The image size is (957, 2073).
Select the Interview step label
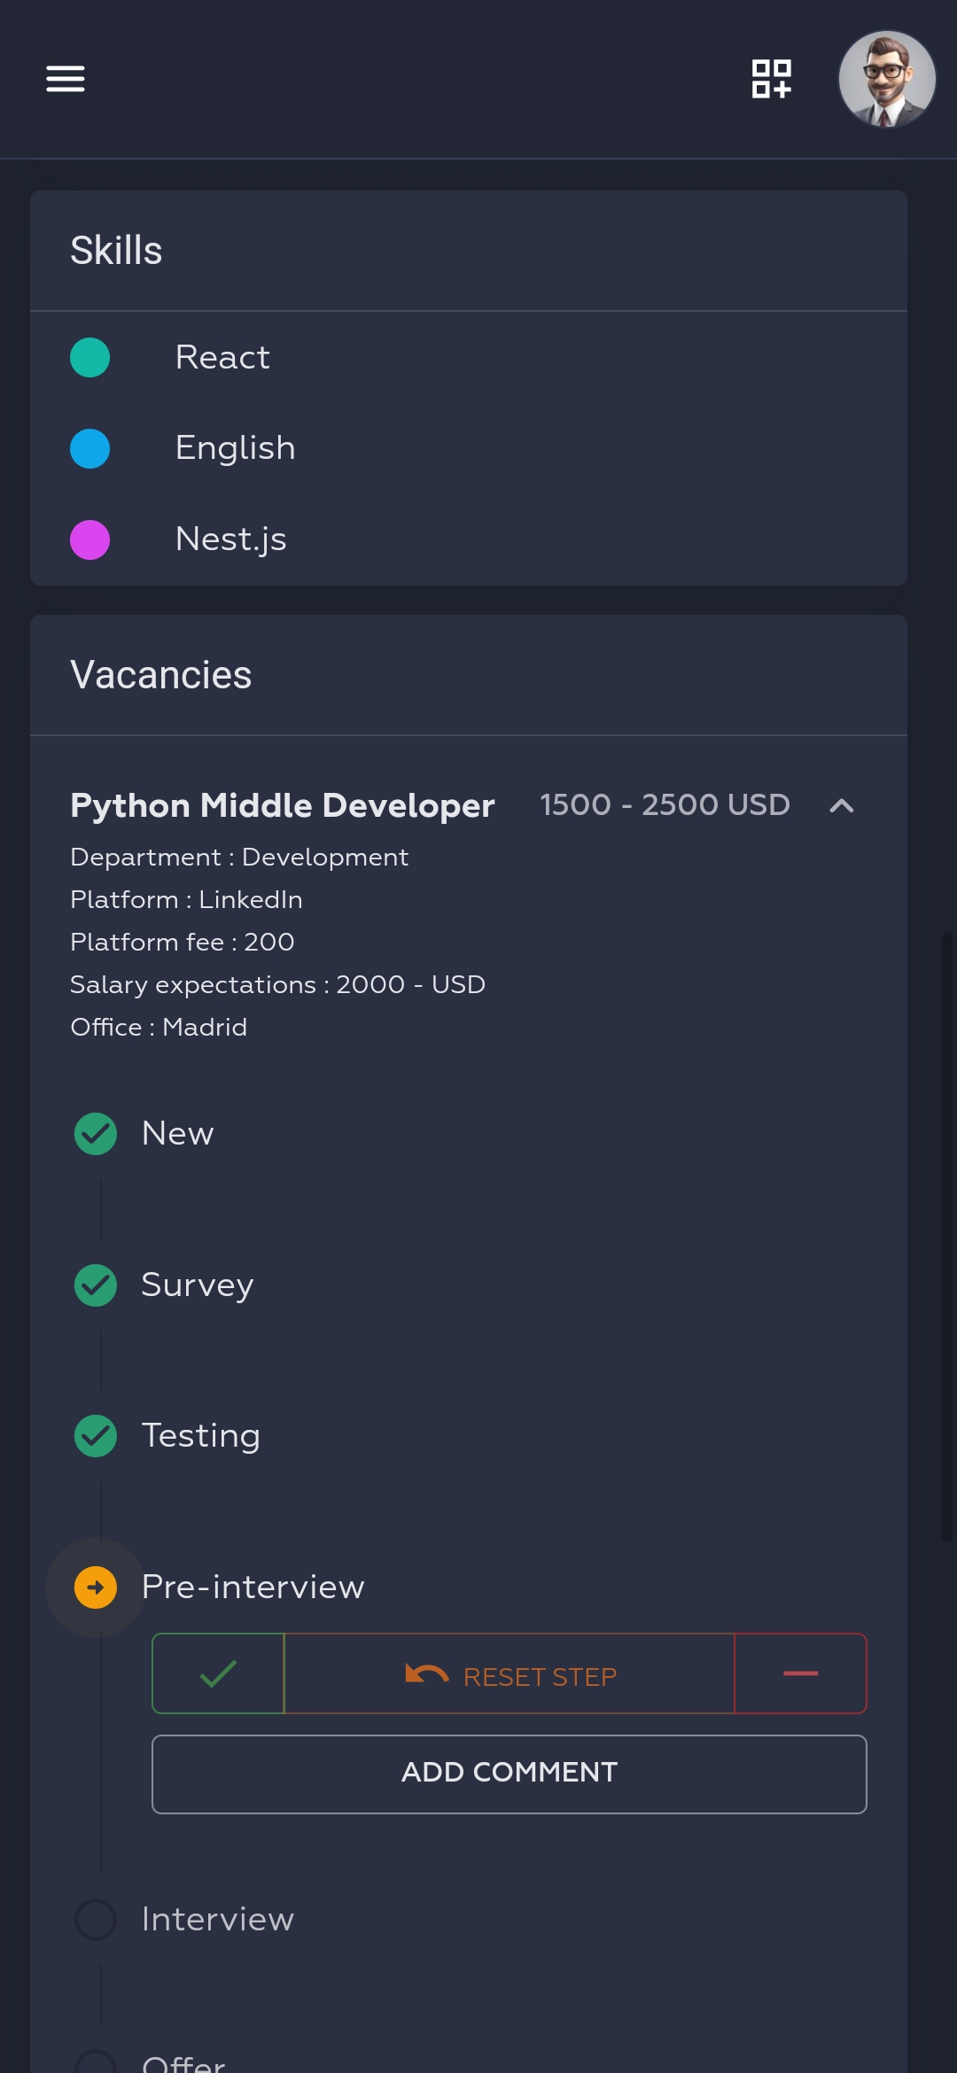click(218, 1919)
